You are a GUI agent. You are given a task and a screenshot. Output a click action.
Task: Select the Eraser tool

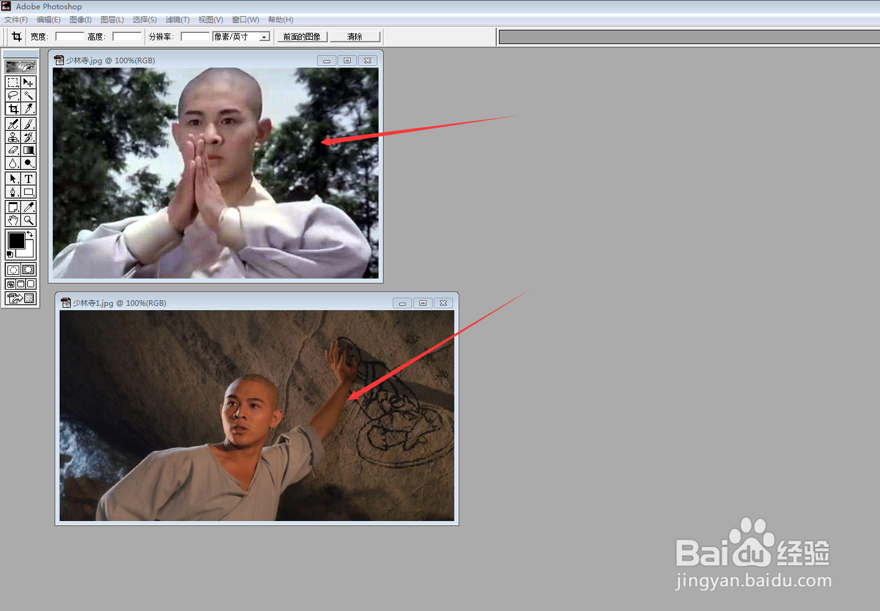[x=13, y=150]
